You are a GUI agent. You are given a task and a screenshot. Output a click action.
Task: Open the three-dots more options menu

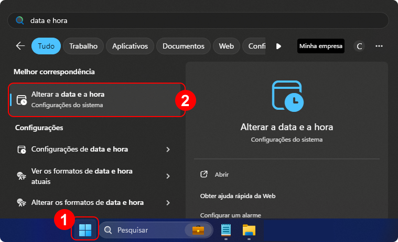point(379,46)
